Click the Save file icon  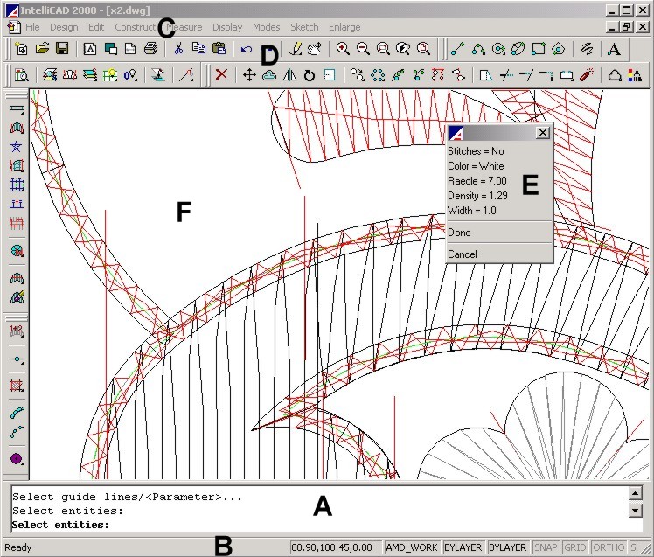click(63, 50)
